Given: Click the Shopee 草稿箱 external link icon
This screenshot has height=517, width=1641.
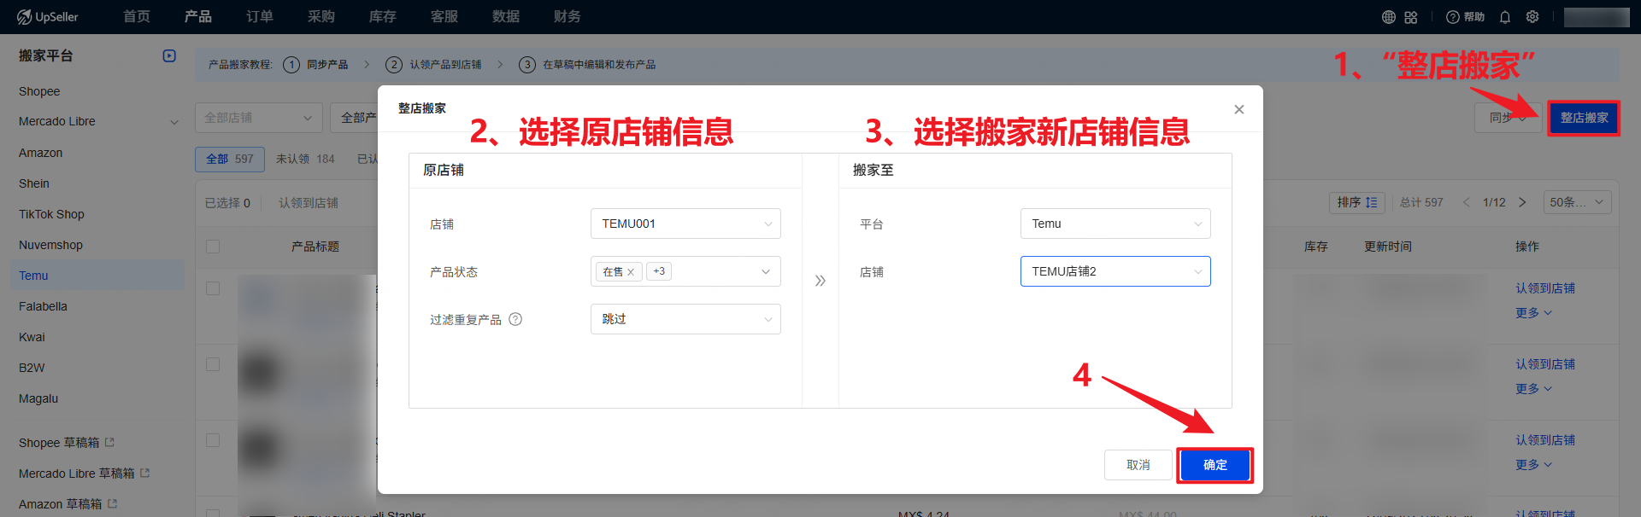Looking at the screenshot, I should [x=109, y=442].
